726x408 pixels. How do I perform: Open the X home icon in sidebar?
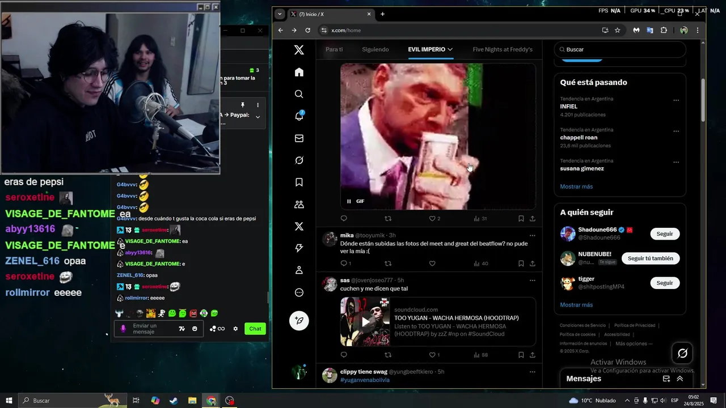pyautogui.click(x=299, y=72)
